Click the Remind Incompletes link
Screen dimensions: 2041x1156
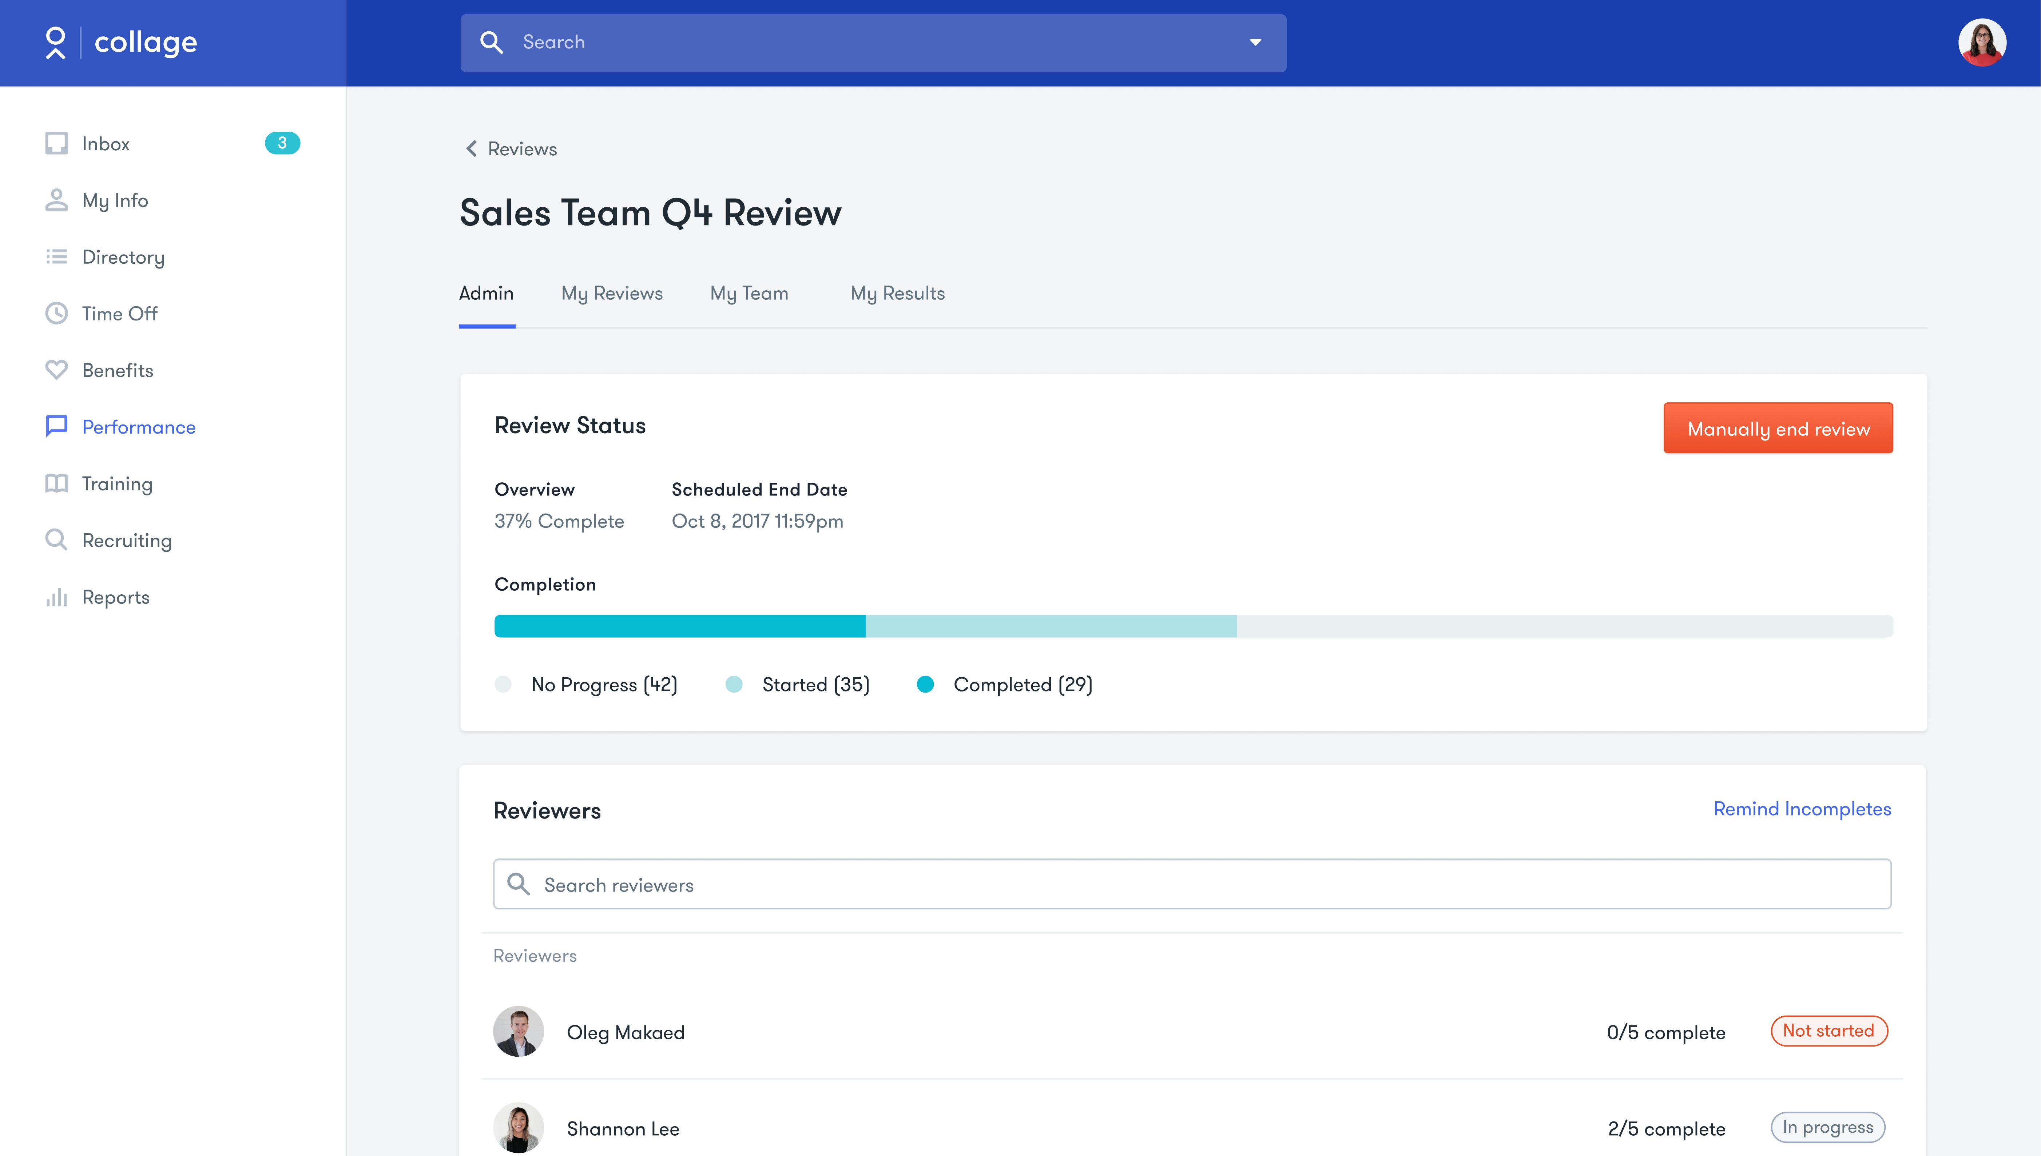point(1802,809)
